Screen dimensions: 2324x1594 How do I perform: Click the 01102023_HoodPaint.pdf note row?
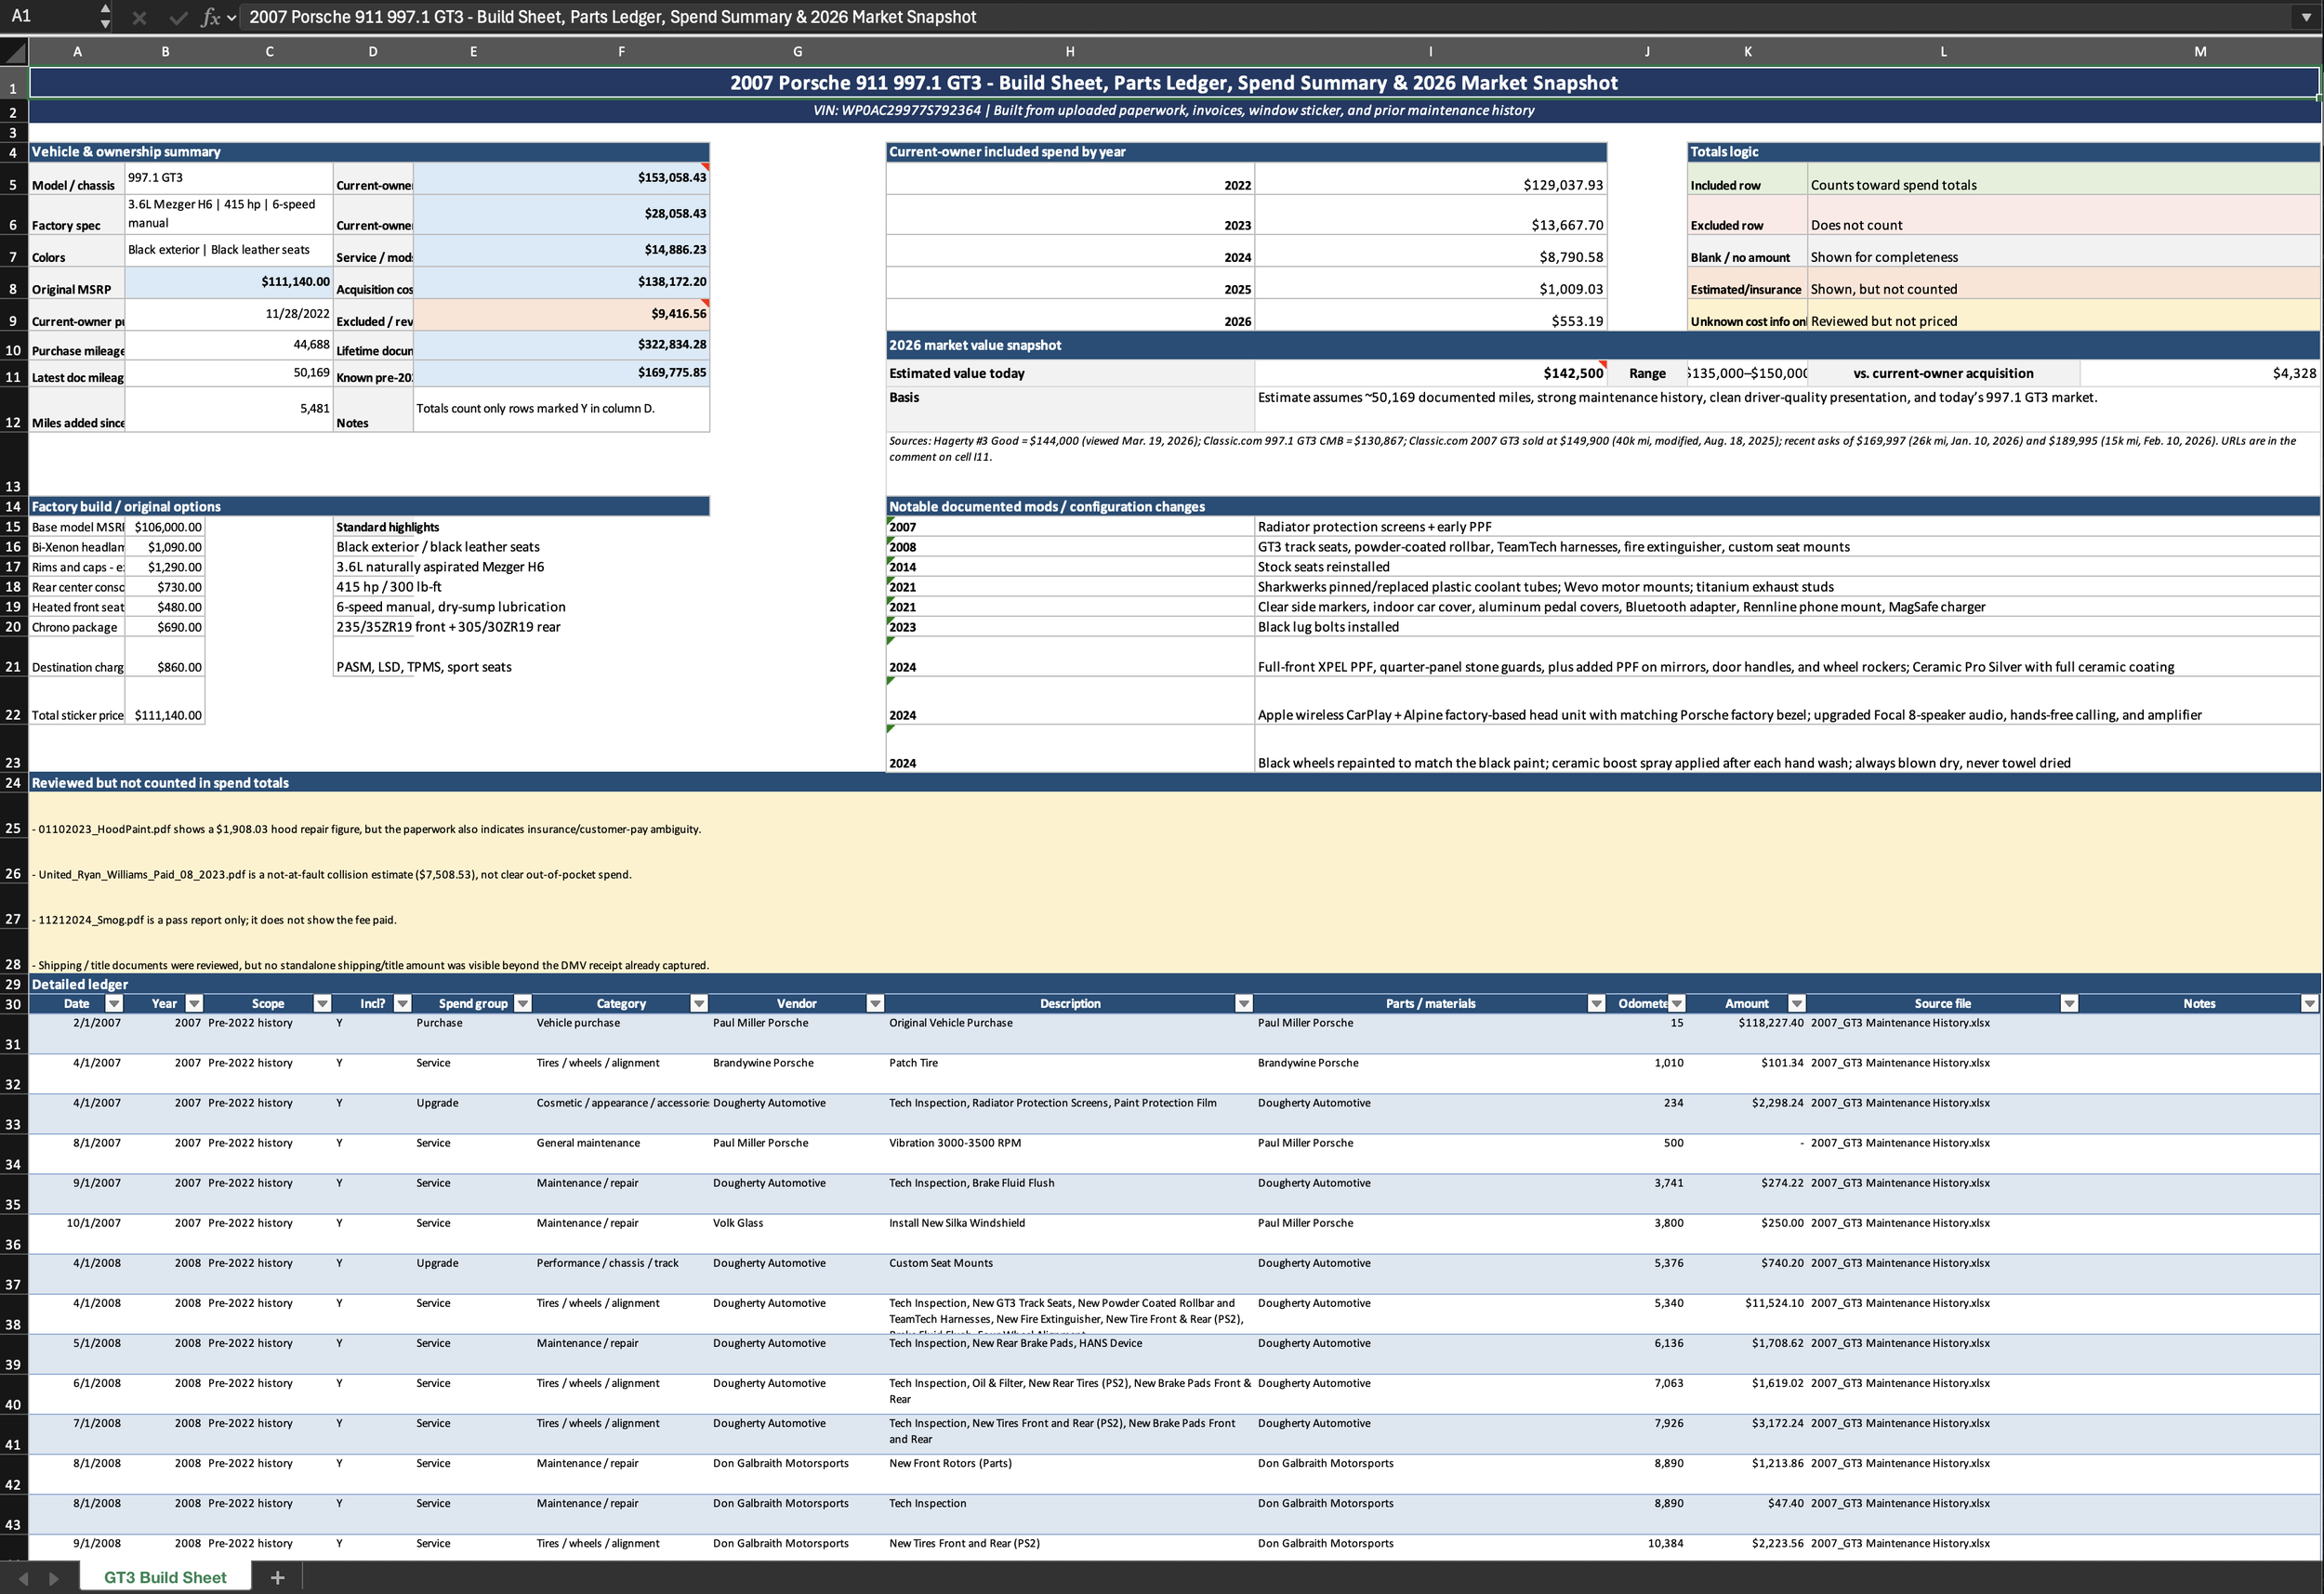click(1174, 816)
